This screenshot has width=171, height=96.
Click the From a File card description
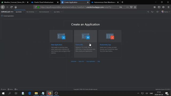coord(85,49)
